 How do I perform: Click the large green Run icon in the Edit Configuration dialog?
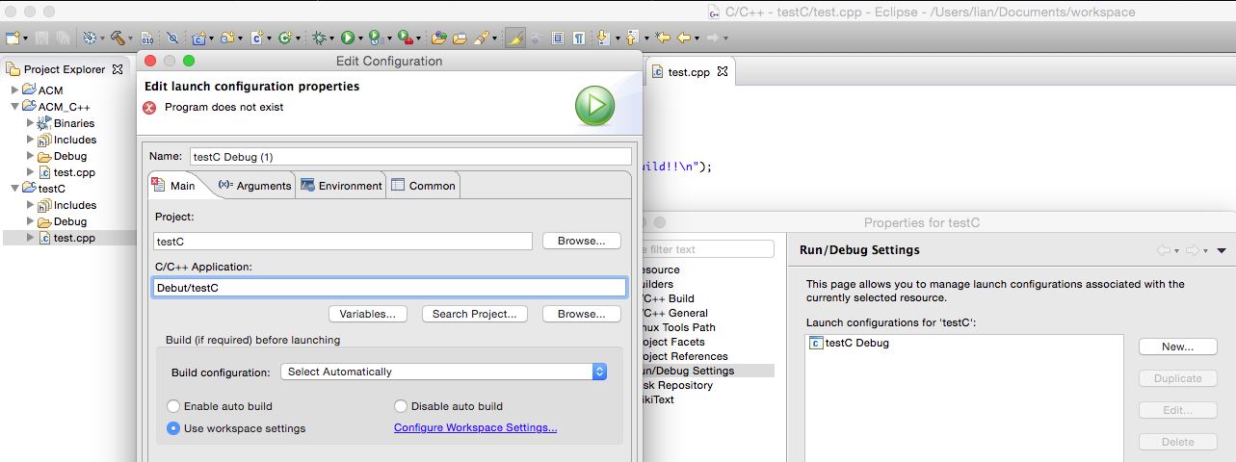tap(595, 106)
